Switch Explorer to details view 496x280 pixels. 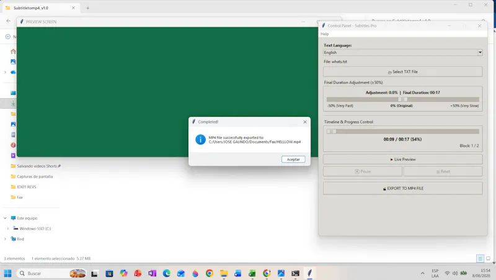click(x=480, y=259)
